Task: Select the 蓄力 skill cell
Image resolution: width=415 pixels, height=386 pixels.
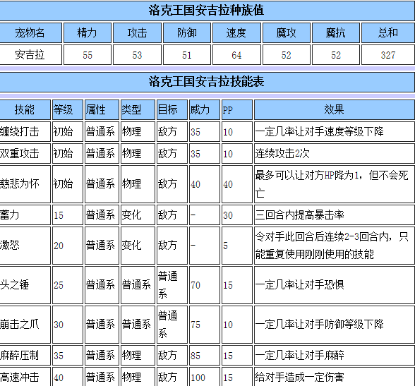Action: (25, 215)
